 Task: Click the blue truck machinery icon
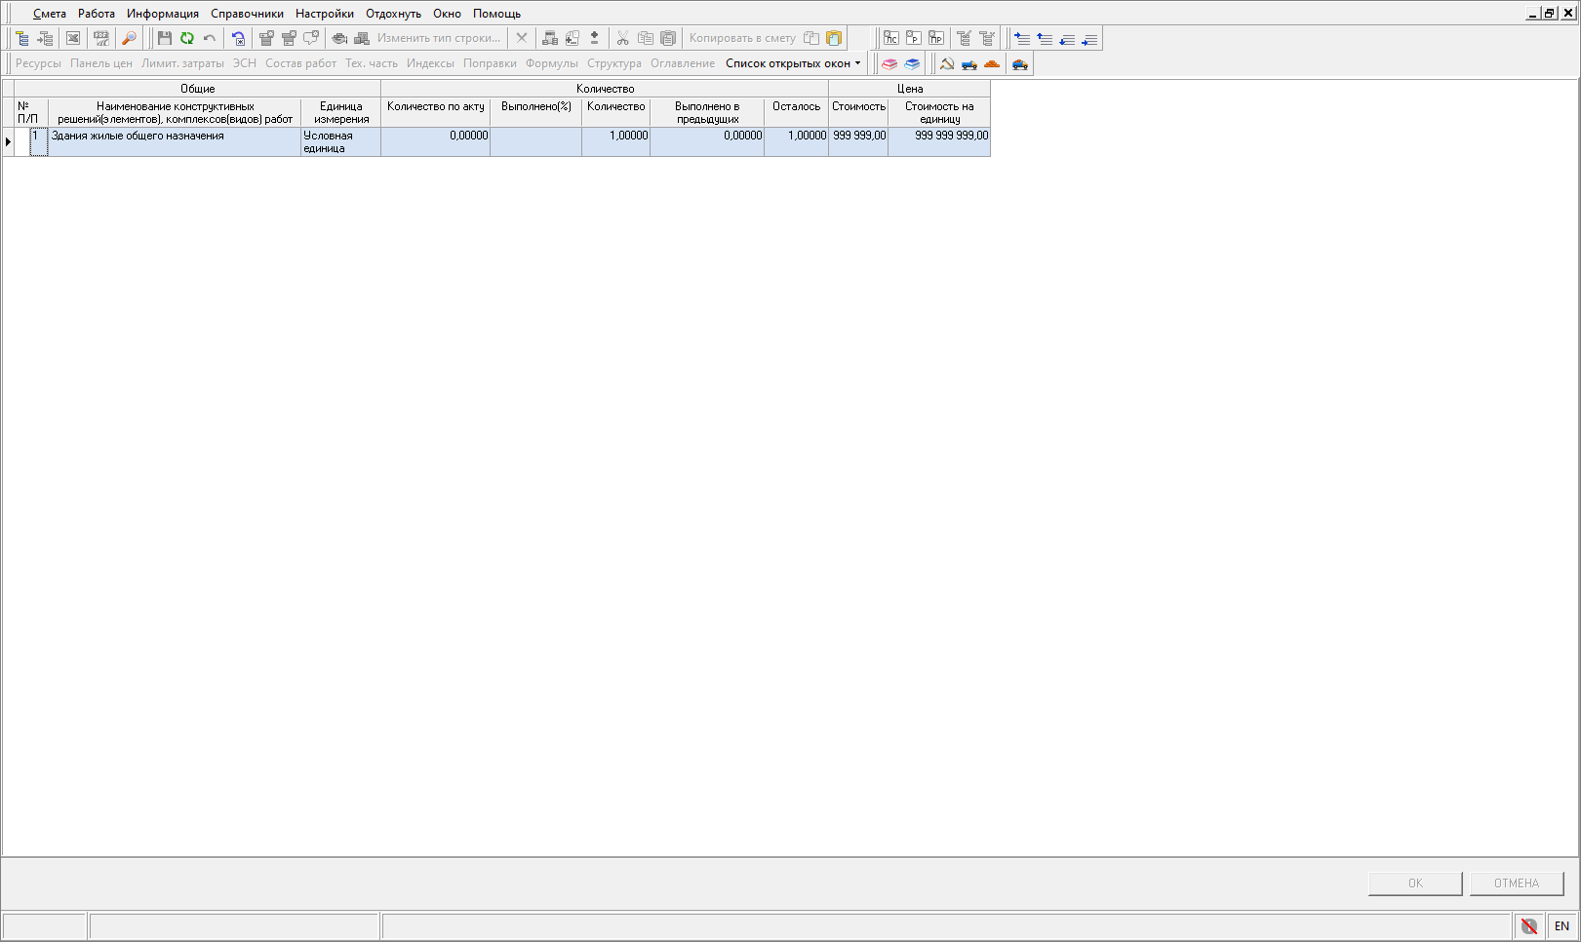968,64
